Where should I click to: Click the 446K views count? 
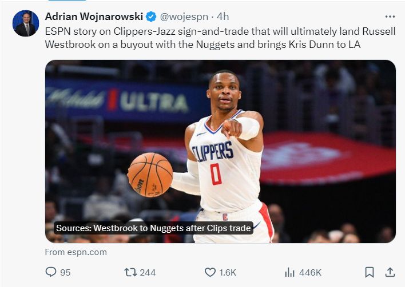[x=310, y=273]
